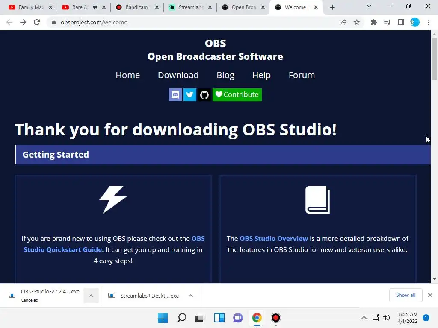The height and width of the screenshot is (328, 438).
Task: Open a new browser tab
Action: 332,7
